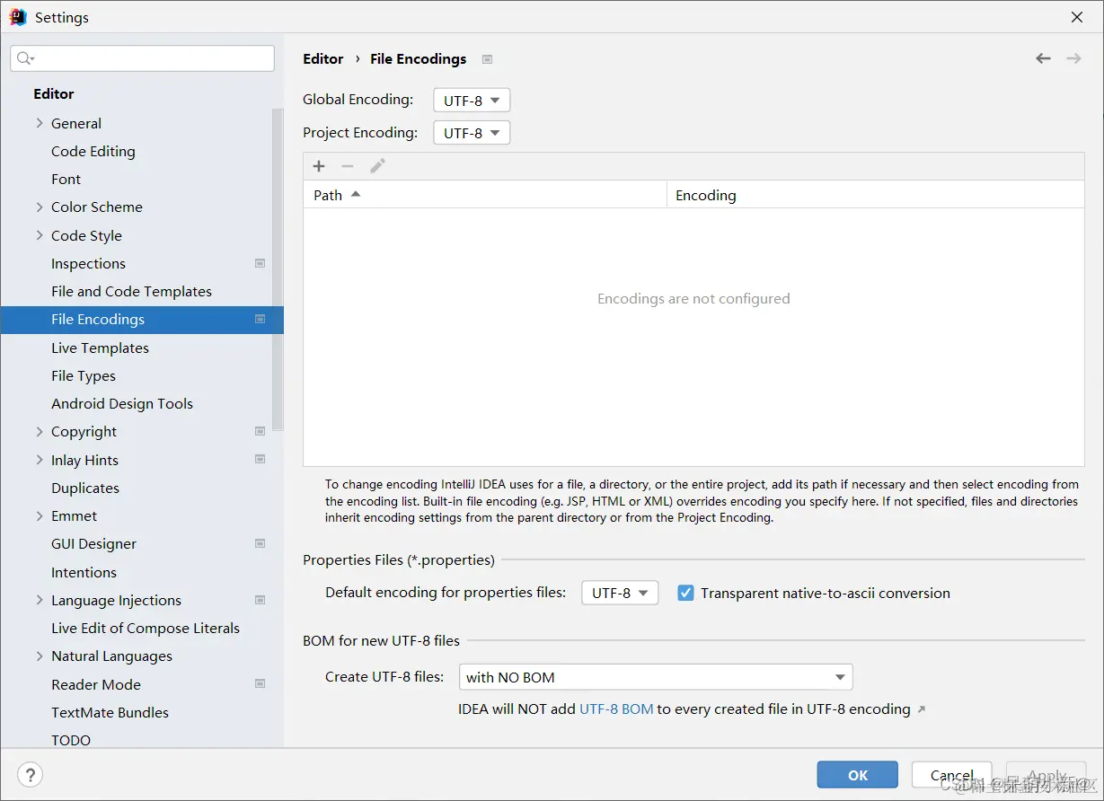Open Create UTF-8 files BOM dropdown
Viewport: 1104px width, 801px height.
[x=656, y=677]
